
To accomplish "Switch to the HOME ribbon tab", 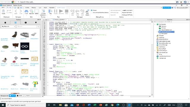I will (x=27, y=8).
